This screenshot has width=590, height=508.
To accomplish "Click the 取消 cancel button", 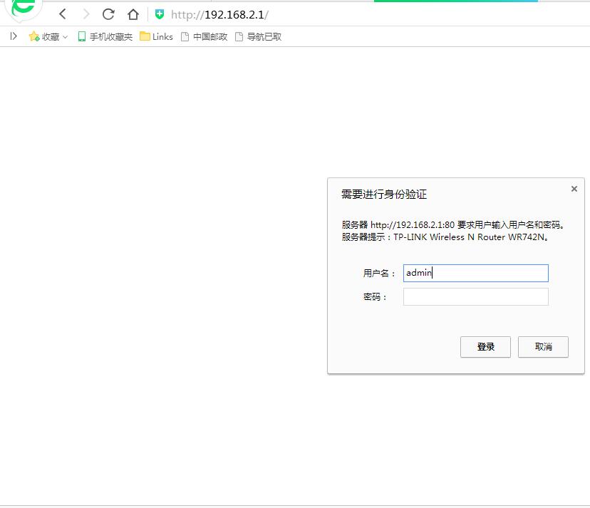I will click(x=543, y=347).
